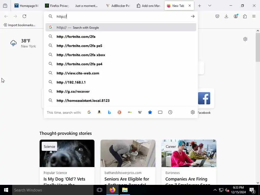The height and width of the screenshot is (195, 260).
Task: Open the Action Center notifications
Action: [x=252, y=190]
